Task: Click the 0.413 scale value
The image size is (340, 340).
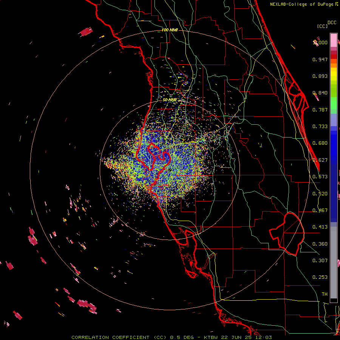Action: point(320,227)
